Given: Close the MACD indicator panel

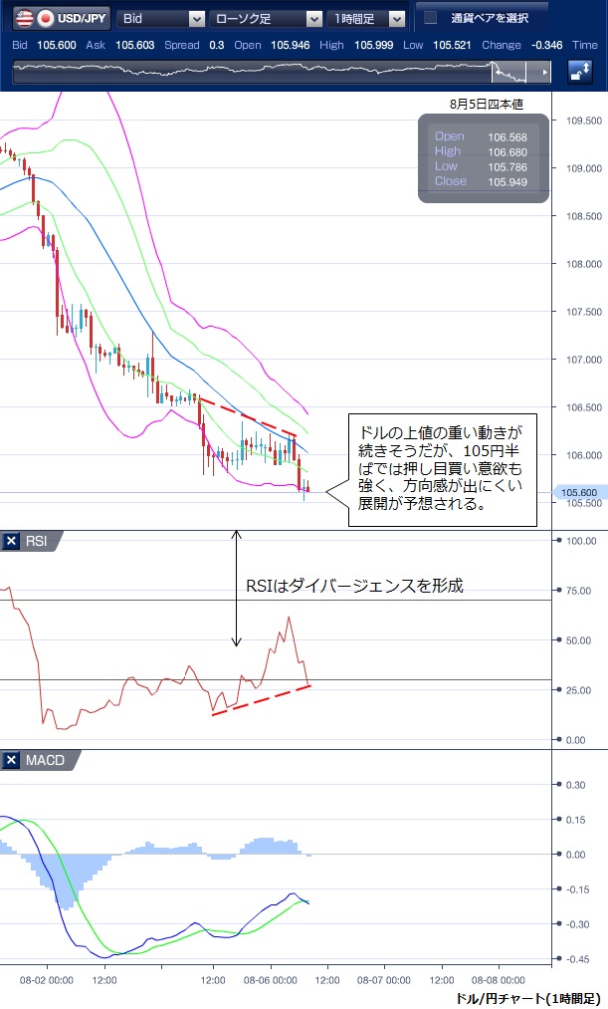Looking at the screenshot, I should click(12, 760).
